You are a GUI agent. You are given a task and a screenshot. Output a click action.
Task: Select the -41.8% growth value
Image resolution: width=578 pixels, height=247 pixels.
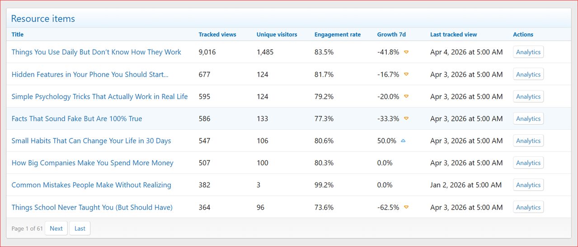pyautogui.click(x=388, y=52)
